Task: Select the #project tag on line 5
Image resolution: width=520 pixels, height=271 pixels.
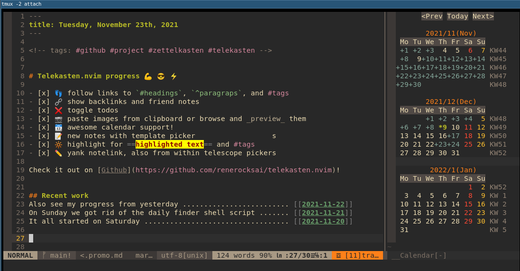Action: coord(127,50)
